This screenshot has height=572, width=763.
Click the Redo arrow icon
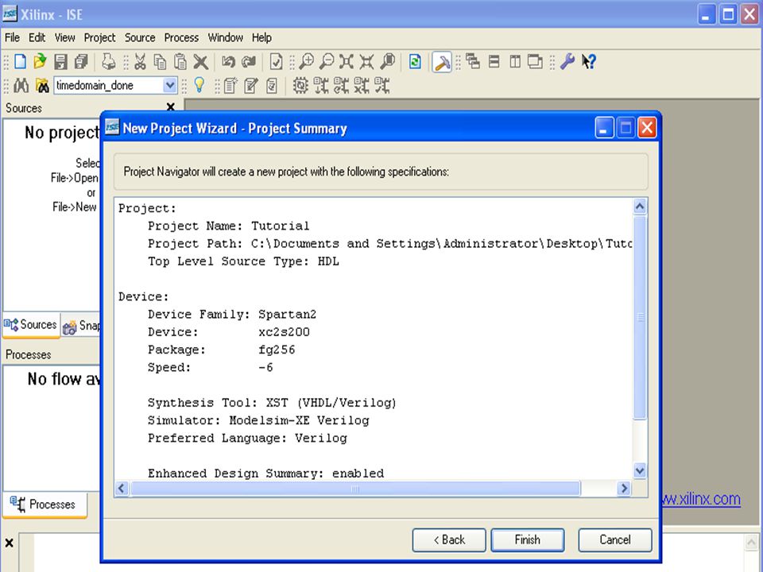coord(249,62)
